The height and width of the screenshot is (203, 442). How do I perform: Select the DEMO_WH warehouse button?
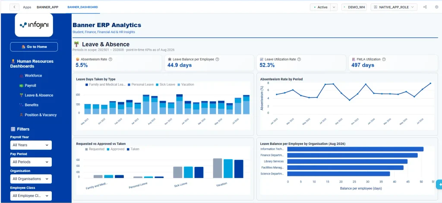coord(354,7)
